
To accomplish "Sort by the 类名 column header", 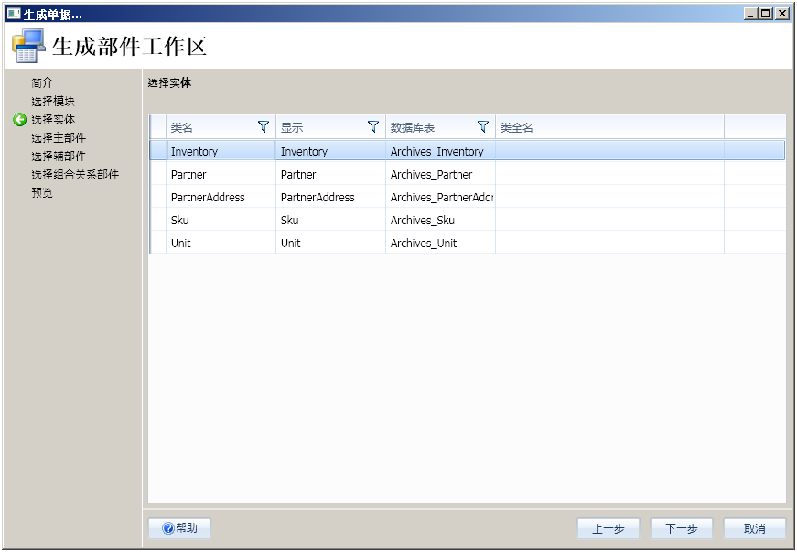I will 221,127.
